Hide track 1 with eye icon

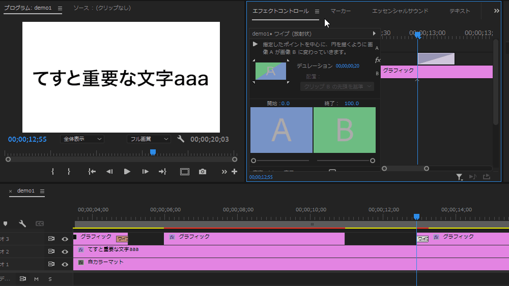[x=65, y=264]
